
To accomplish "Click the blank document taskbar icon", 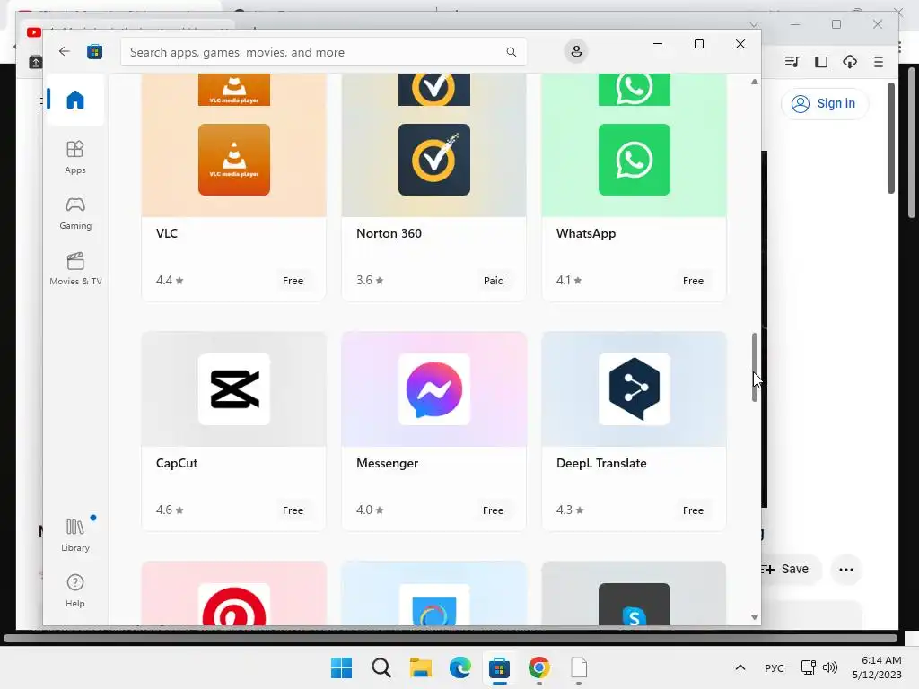I will 579,667.
